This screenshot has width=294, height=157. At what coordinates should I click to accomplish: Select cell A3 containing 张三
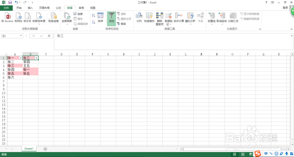click(15, 66)
